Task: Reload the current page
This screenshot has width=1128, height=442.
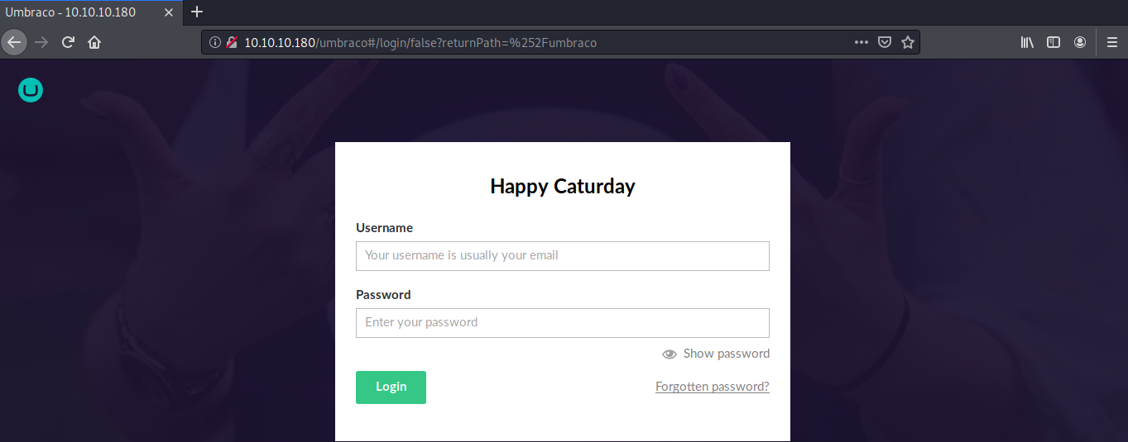Action: (x=69, y=42)
